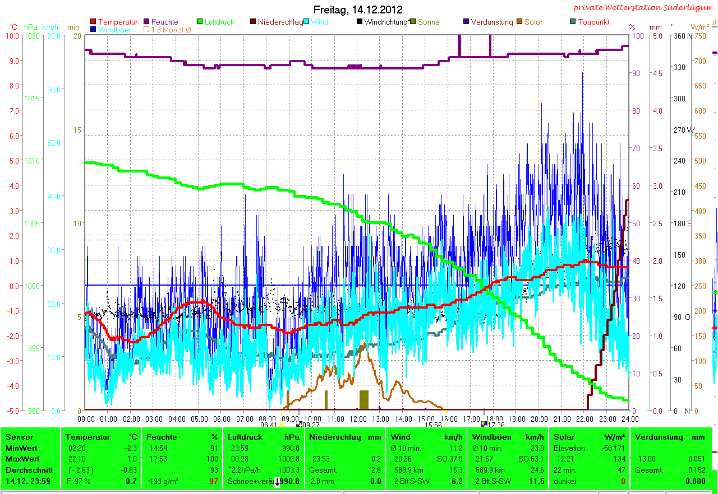Click the Taupunkt legend label
718x494 pixels.
coord(593,22)
